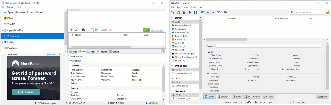Click the Filter torrent names field
The height and width of the screenshot is (105, 331).
(x=307, y=12)
